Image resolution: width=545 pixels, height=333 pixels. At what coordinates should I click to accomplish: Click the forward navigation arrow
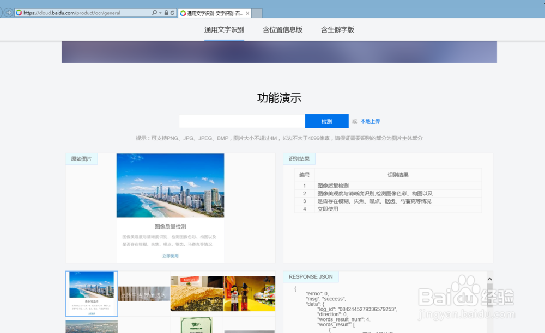[x=8, y=13]
